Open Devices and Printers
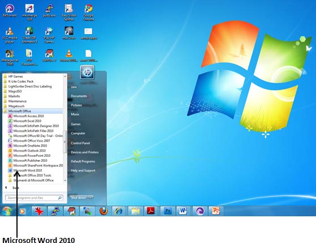The width and height of the screenshot is (316, 243). [x=84, y=152]
